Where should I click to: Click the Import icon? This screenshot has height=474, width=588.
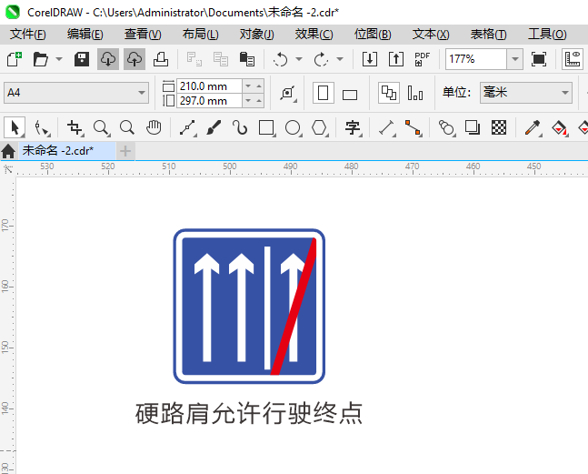click(370, 59)
